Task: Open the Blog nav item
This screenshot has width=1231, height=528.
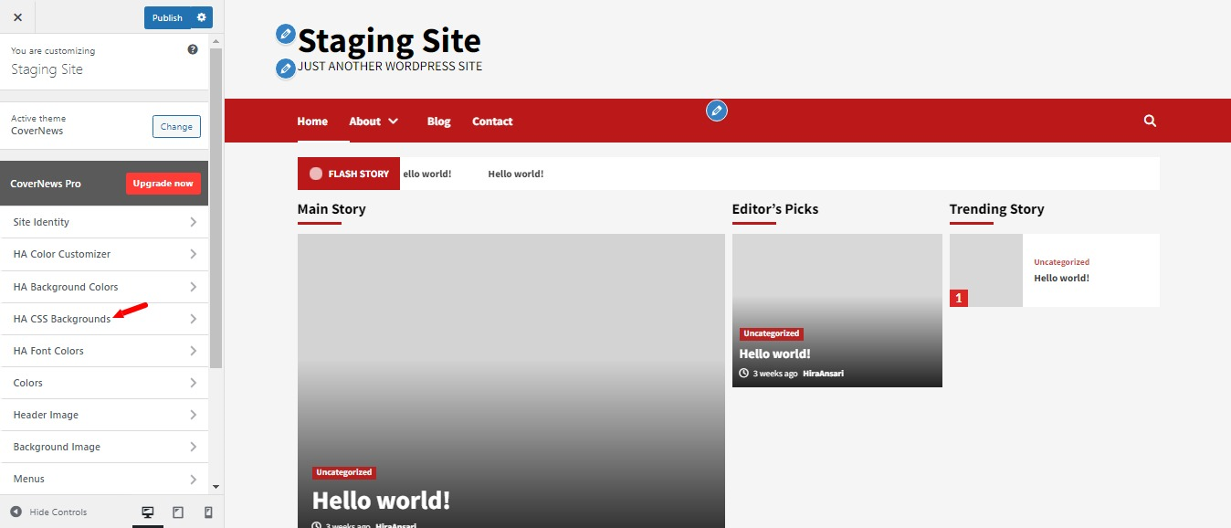Action: [x=438, y=121]
